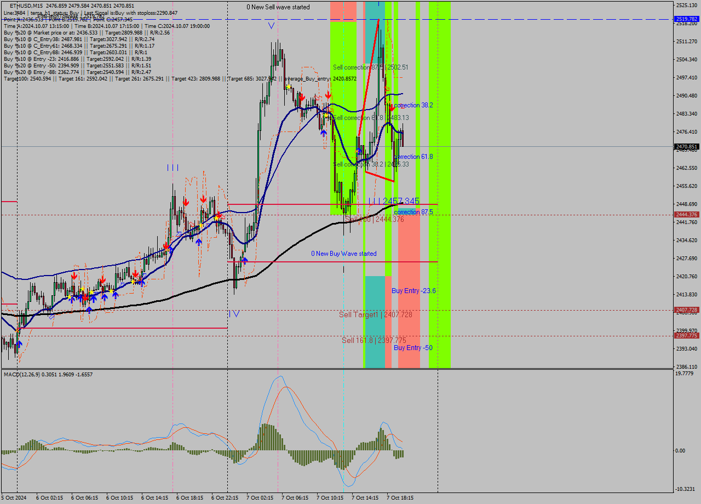The image size is (701, 504).
Task: Click the 2427.690 price axis value
Action: [687, 259]
